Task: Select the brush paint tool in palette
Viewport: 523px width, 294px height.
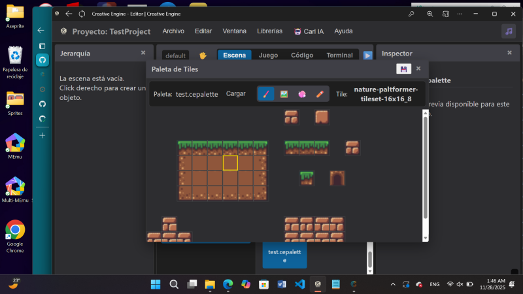Action: click(x=266, y=94)
